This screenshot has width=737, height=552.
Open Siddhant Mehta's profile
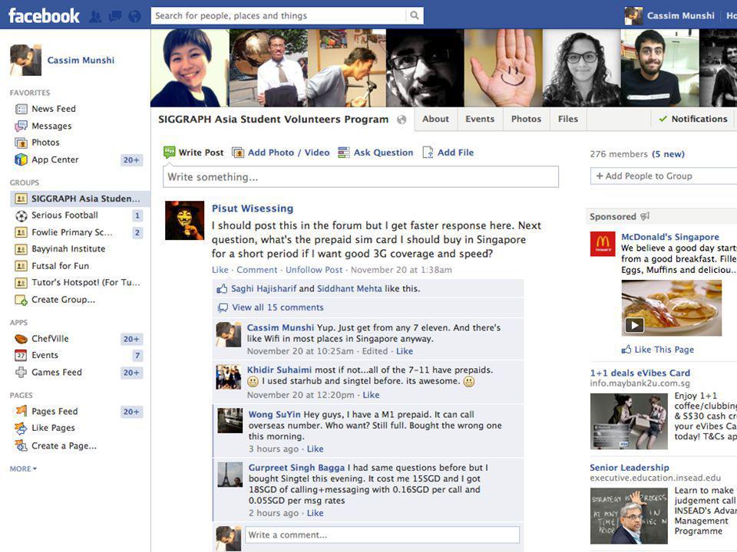349,289
